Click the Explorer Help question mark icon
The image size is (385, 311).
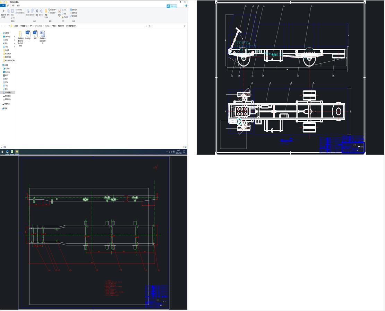tap(186, 6)
